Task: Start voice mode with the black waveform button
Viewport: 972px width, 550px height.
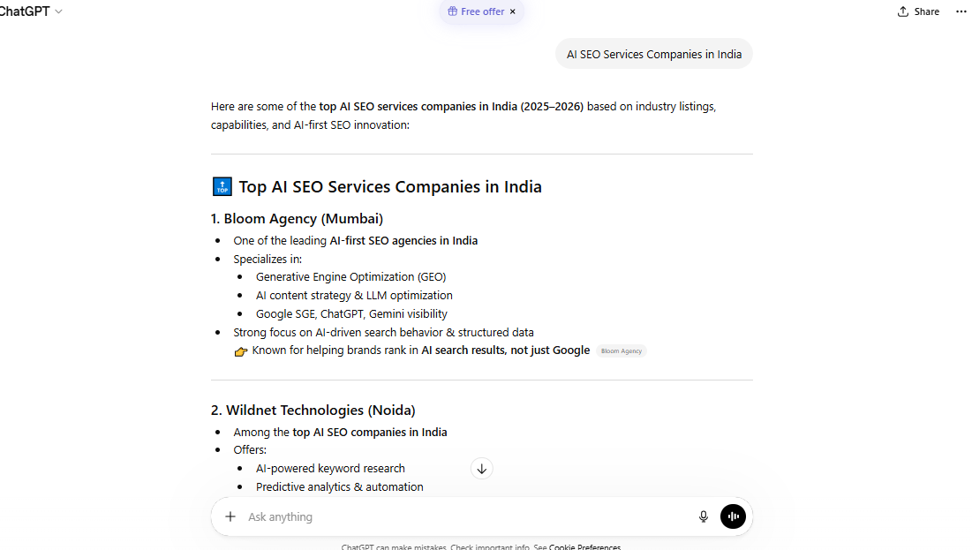Action: click(x=733, y=516)
